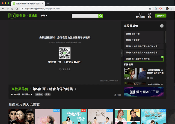Image resolution: width=175 pixels, height=124 pixels.
Task: Click the iQIYI logo in header
Action: tap(12, 16)
